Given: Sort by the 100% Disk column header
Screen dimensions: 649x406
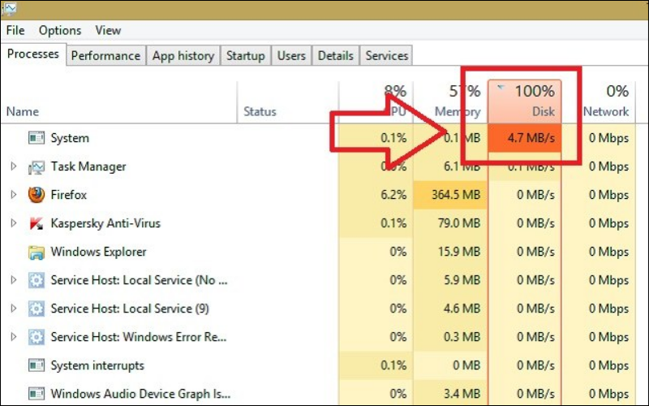Looking at the screenshot, I should tap(525, 101).
